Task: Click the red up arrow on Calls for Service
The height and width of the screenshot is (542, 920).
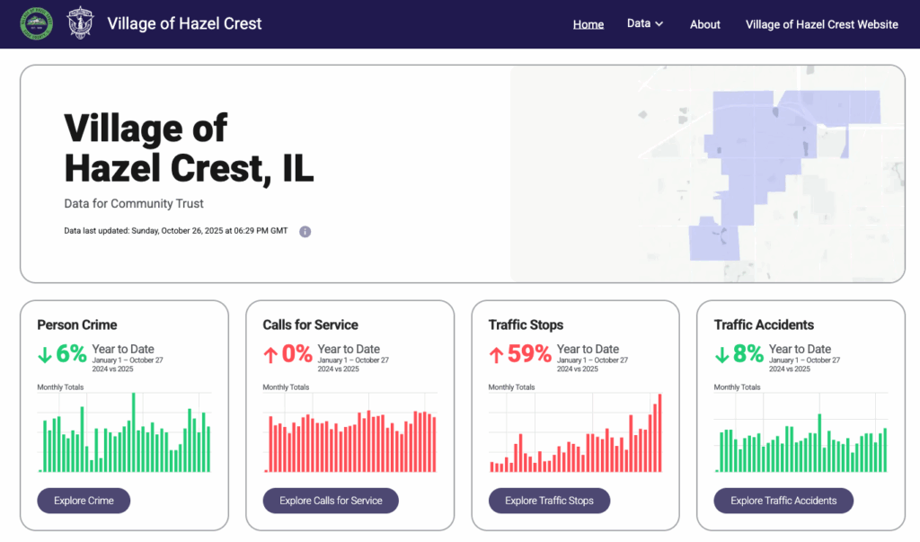Action: click(x=270, y=355)
